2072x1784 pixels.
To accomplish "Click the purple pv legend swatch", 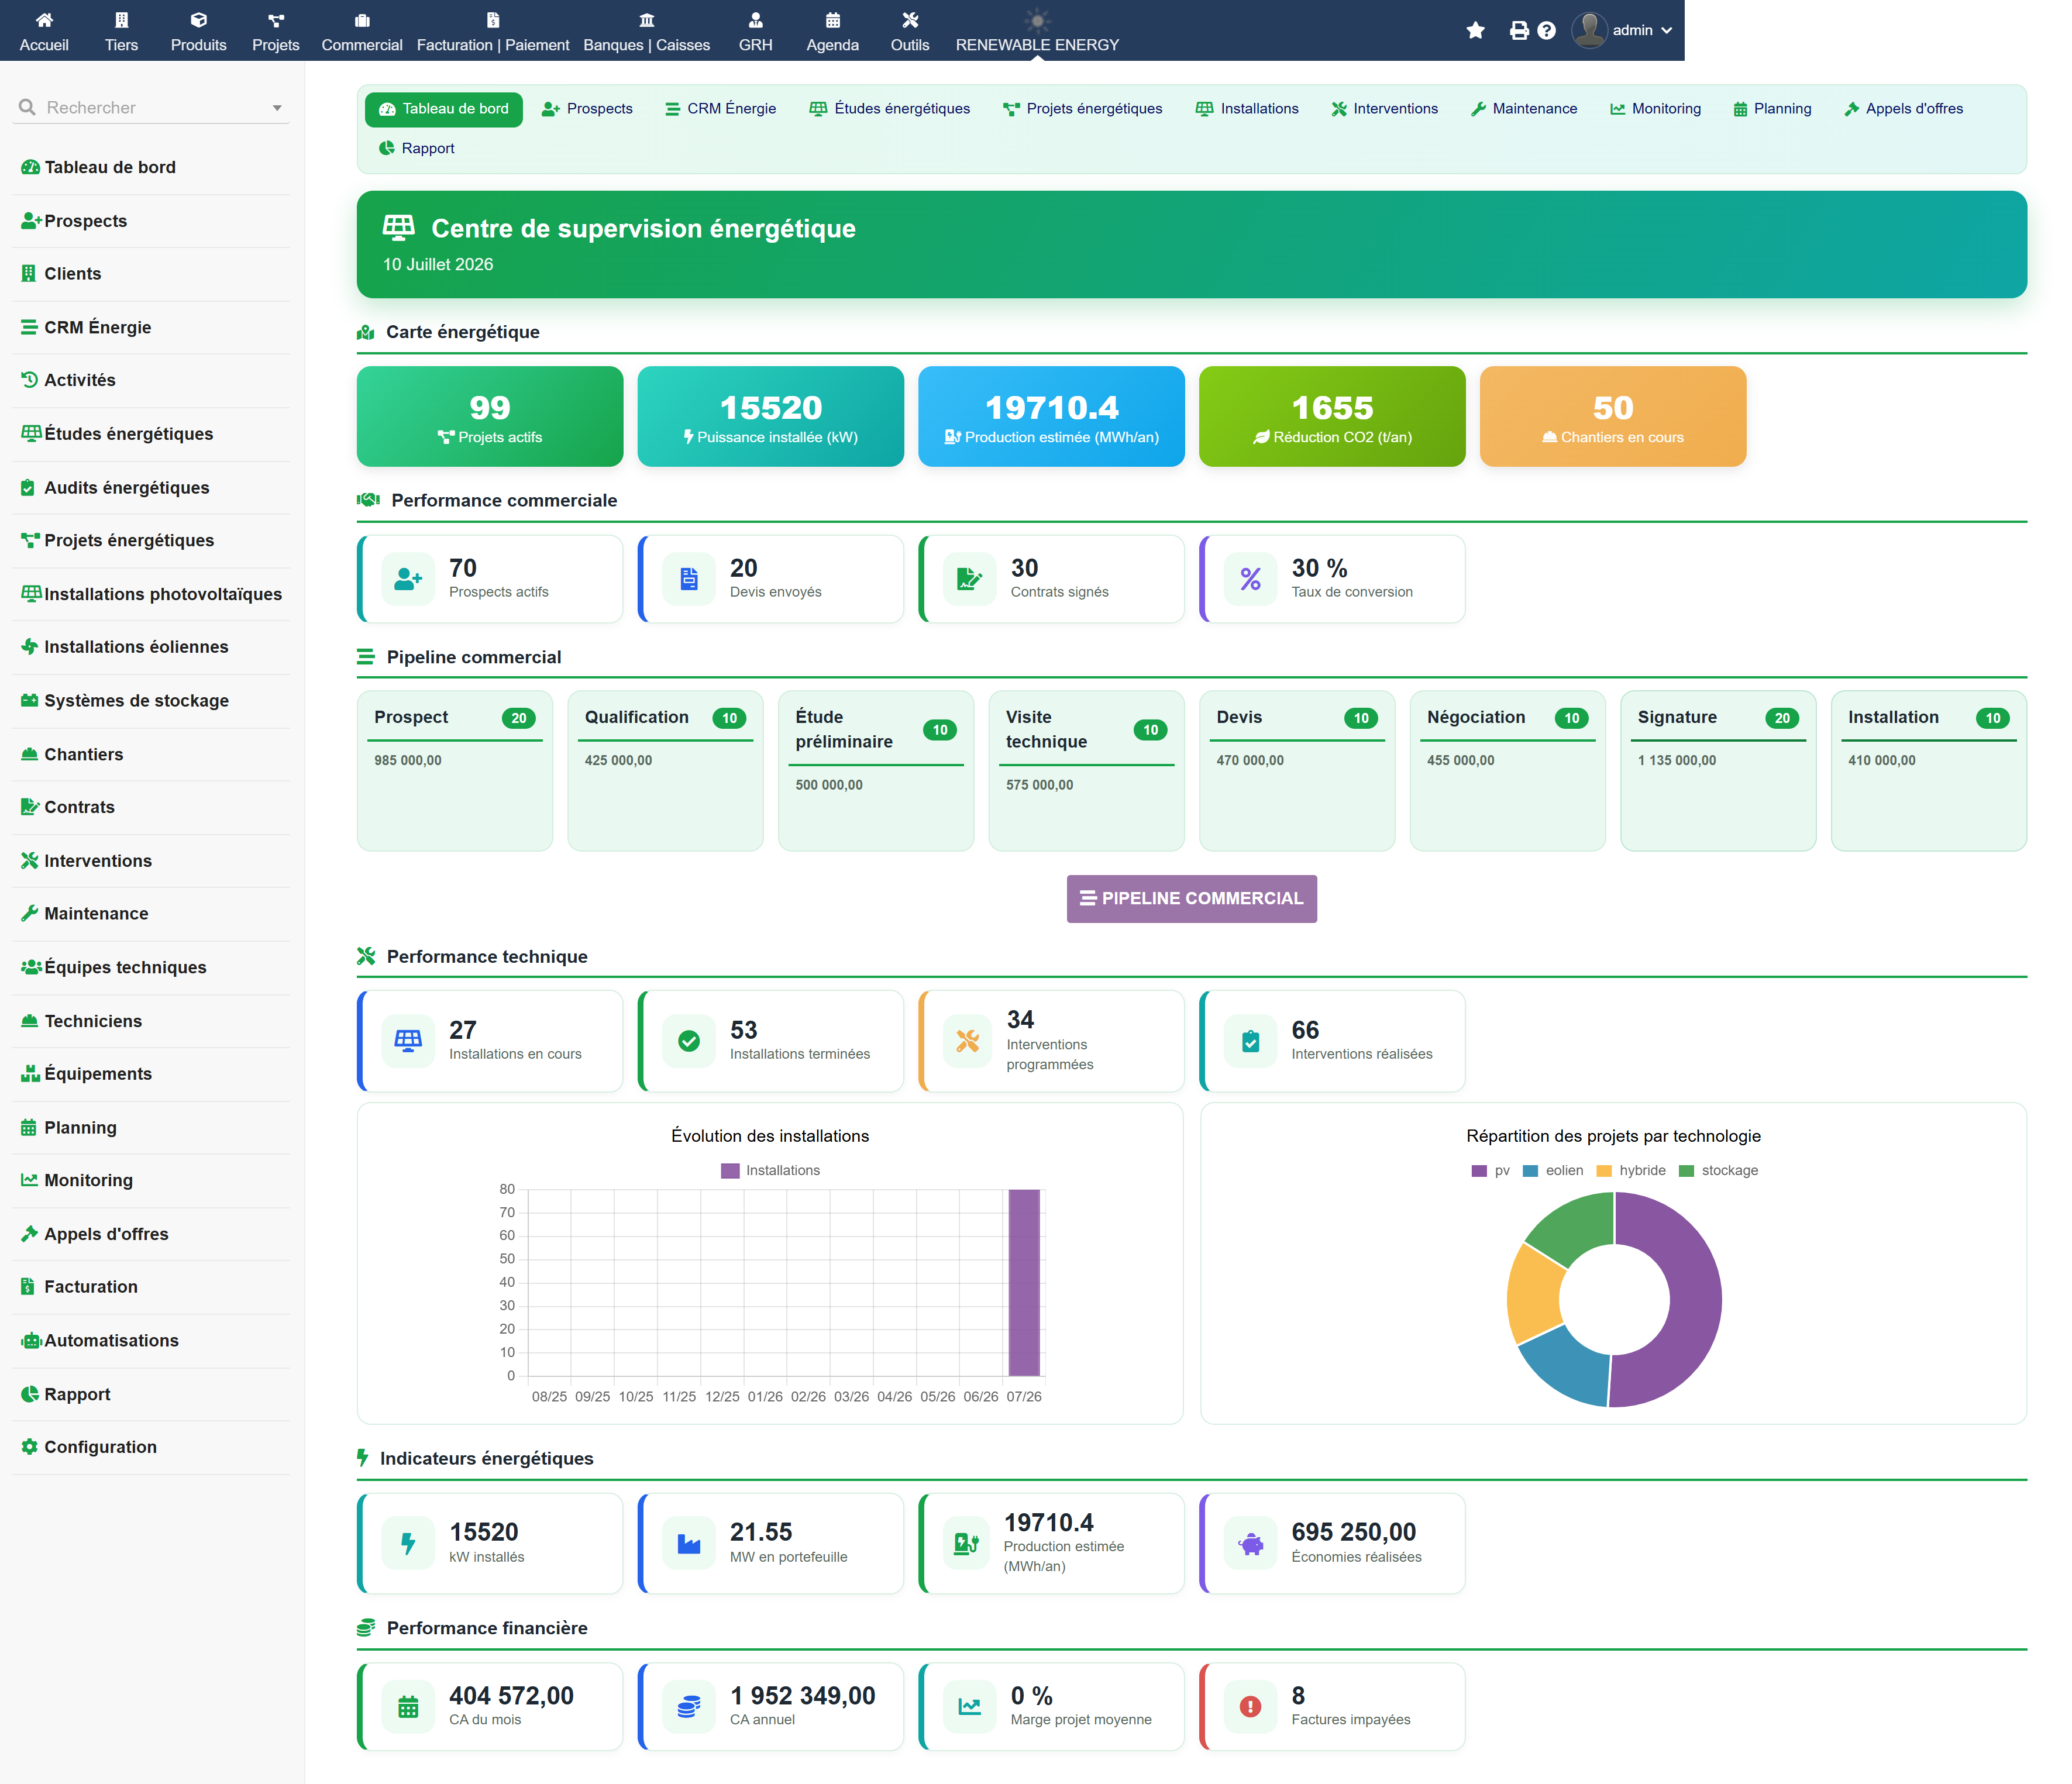I will point(1479,1170).
